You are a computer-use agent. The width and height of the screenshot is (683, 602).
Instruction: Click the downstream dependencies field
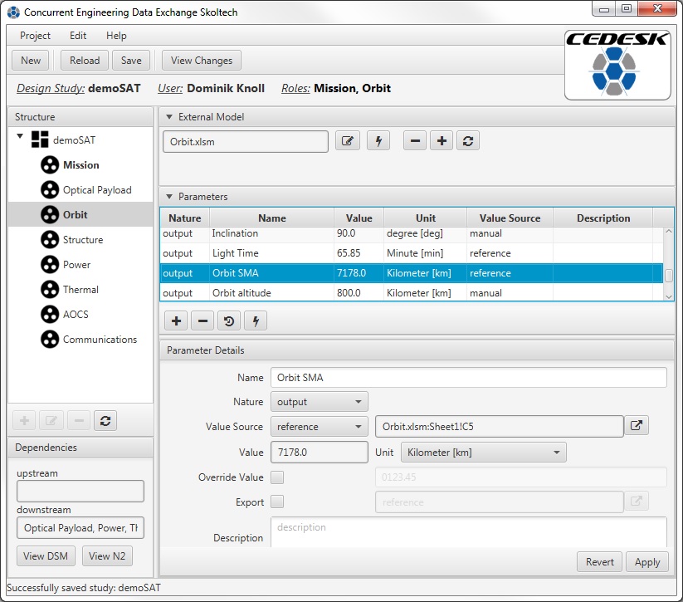80,528
